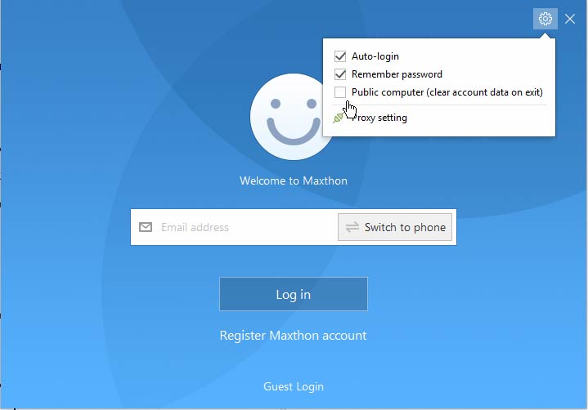The height and width of the screenshot is (410, 588).
Task: Open the settings gear menu
Action: (x=545, y=19)
